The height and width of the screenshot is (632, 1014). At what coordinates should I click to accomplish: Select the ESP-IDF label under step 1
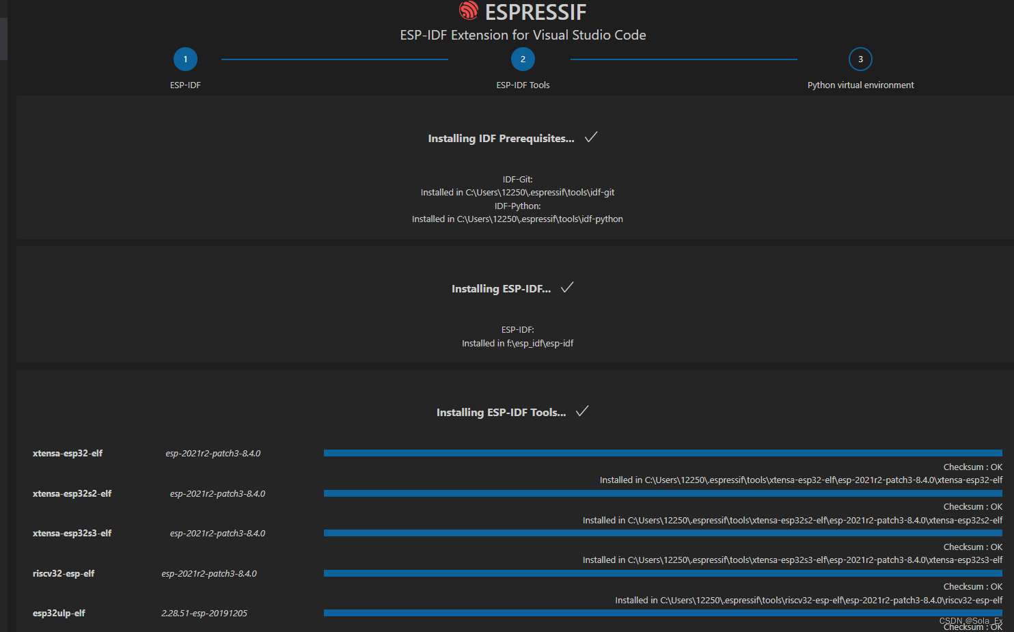[x=185, y=85]
